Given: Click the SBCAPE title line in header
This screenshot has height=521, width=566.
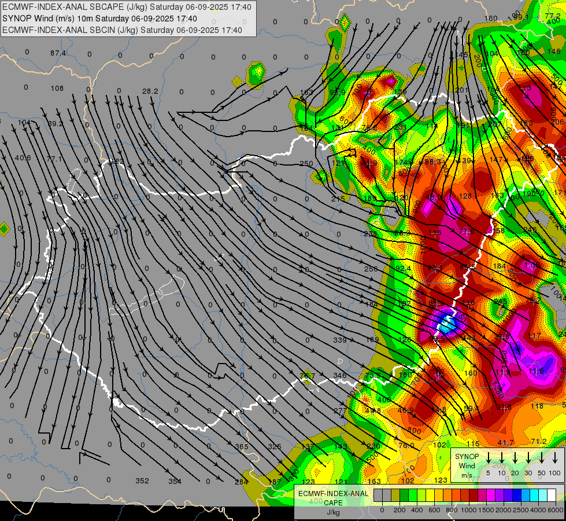Looking at the screenshot, I should (x=127, y=7).
